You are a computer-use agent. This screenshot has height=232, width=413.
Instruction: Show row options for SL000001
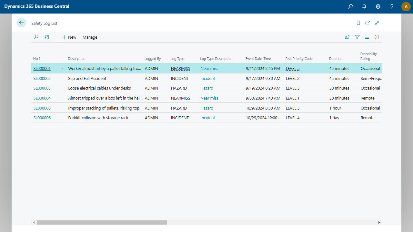(x=62, y=69)
